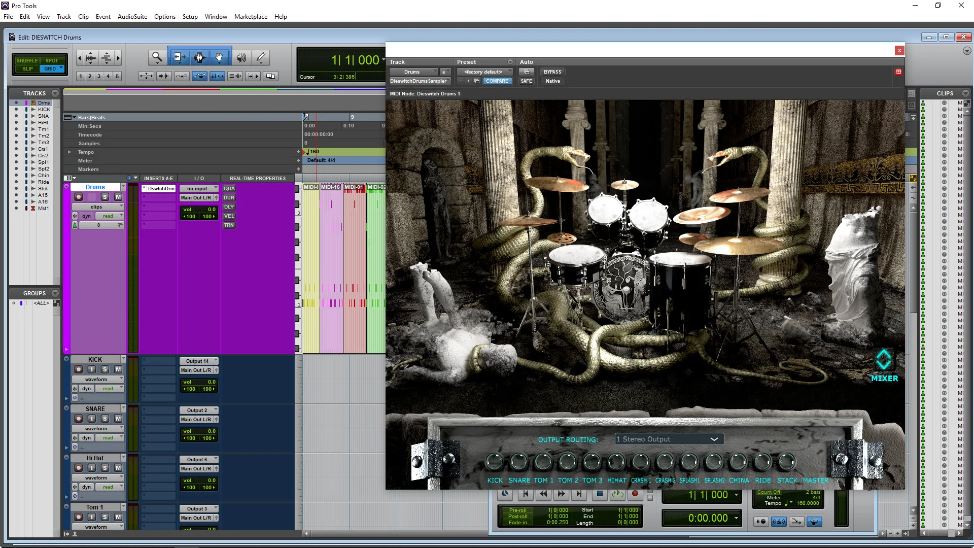974x548 pixels.
Task: Click the Link Track and Edit Selection icon
Action: coord(235,76)
